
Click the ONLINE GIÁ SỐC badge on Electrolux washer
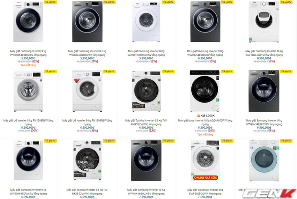click(206, 177)
